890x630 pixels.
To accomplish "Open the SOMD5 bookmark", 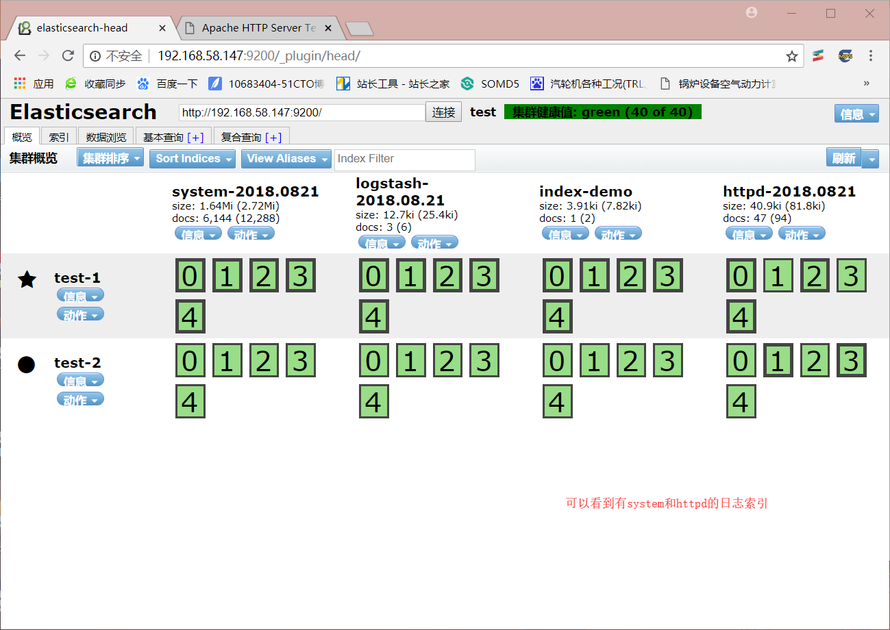I will 491,84.
